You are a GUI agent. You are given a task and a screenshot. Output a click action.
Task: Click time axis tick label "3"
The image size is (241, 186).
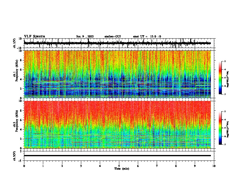tap(81, 166)
